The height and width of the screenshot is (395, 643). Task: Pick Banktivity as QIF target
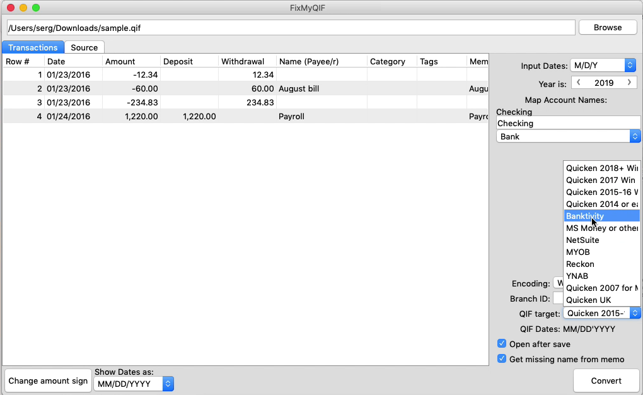(x=601, y=216)
